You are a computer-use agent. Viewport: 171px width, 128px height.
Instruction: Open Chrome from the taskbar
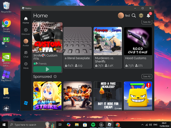(118, 125)
